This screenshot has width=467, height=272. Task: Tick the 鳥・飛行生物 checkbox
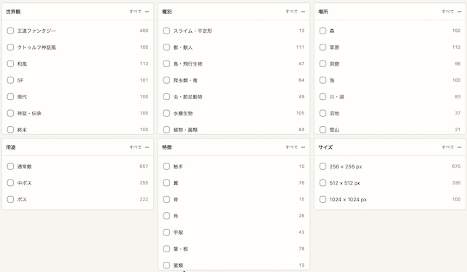pyautogui.click(x=166, y=63)
